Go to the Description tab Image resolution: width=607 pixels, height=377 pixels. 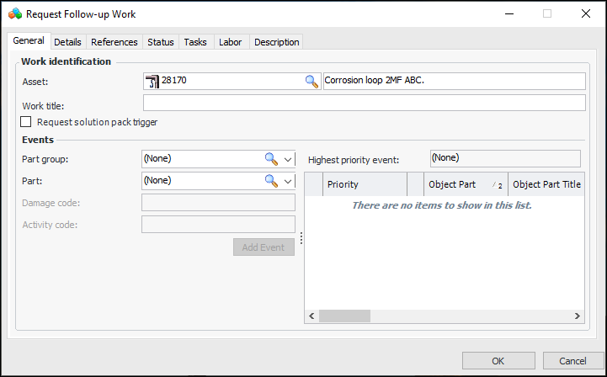point(276,42)
